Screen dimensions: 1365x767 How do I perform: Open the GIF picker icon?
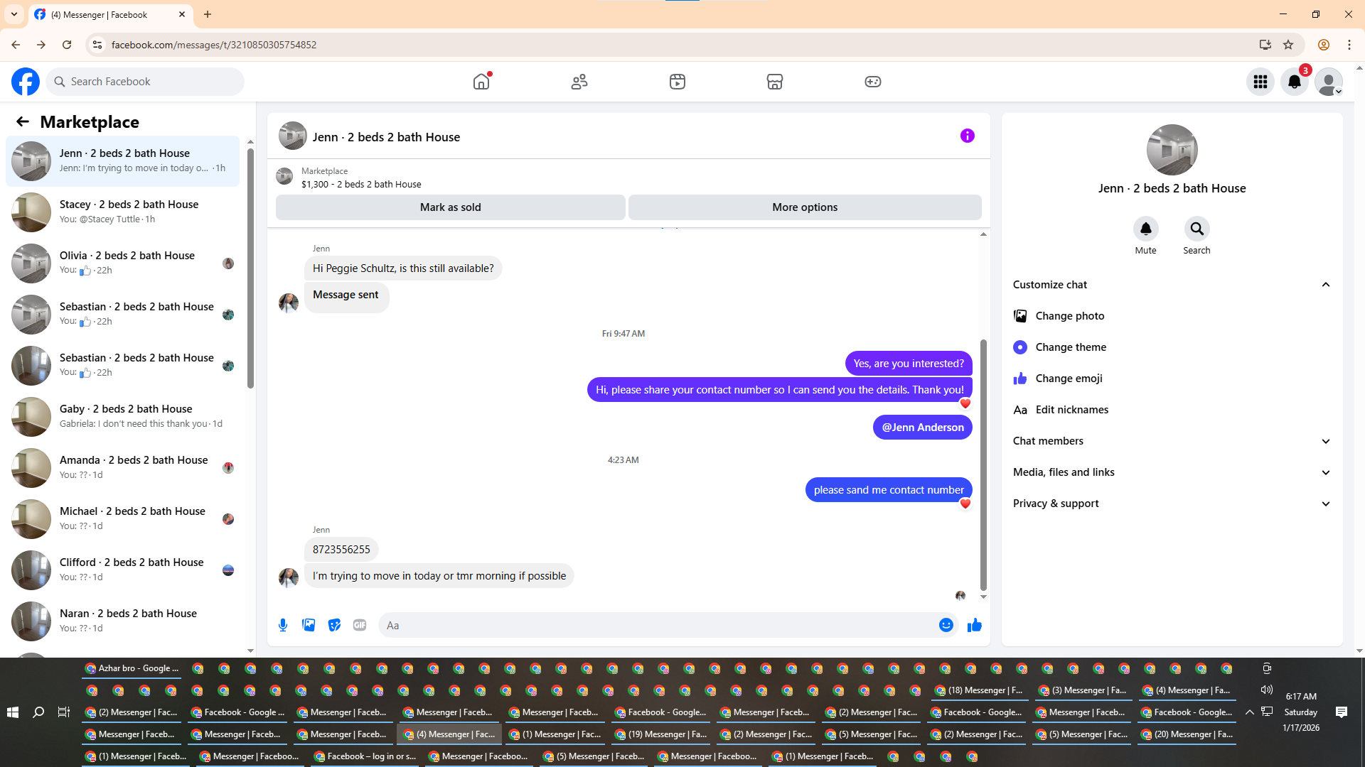point(360,625)
